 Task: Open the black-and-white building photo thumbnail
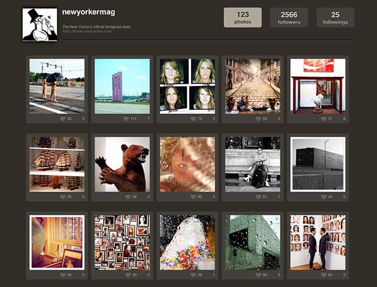pos(317,163)
